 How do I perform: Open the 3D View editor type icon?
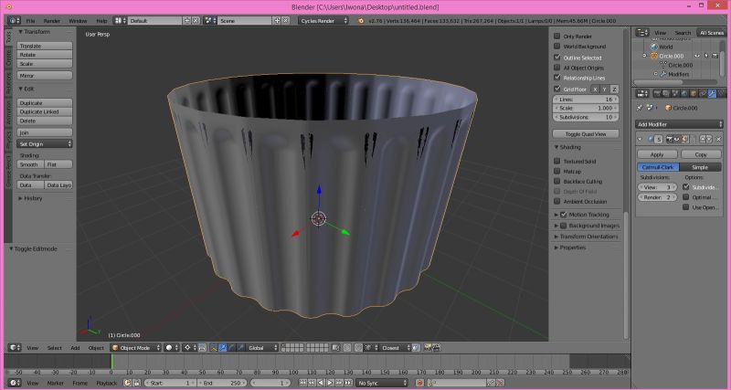tap(13, 348)
